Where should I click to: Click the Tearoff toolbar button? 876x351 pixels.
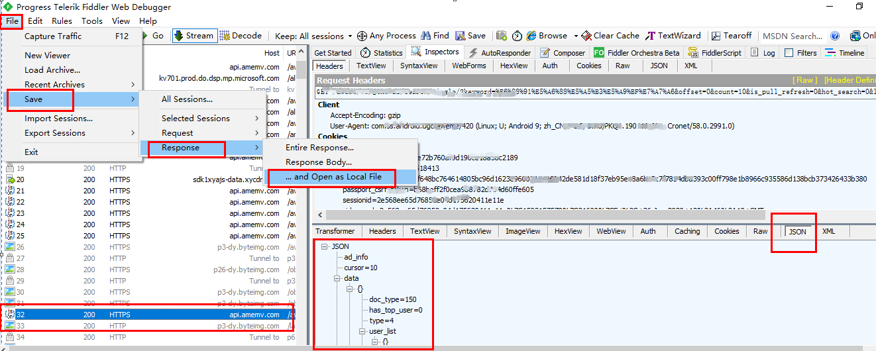[732, 36]
